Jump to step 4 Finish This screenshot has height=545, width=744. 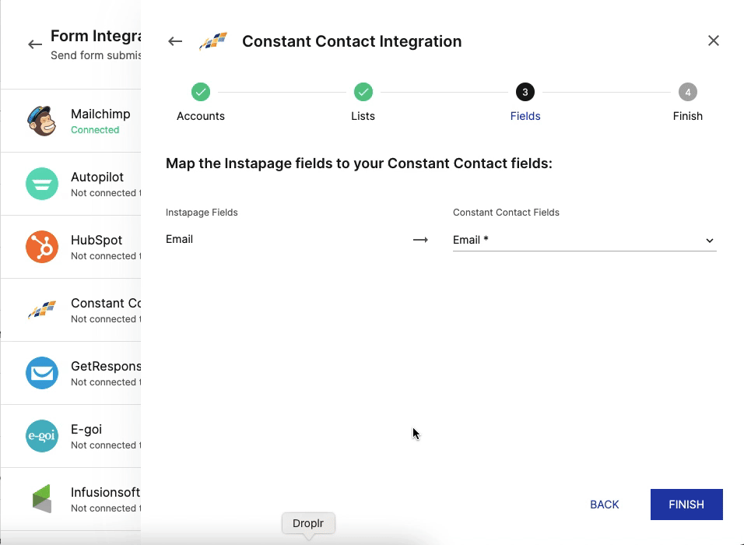[x=687, y=92]
